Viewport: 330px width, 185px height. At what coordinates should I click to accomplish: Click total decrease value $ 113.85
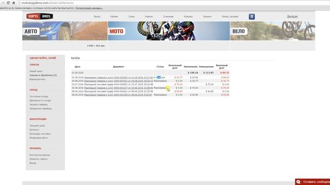pyautogui.click(x=208, y=73)
